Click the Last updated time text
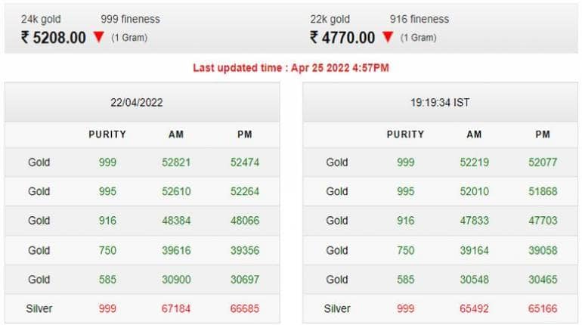This screenshot has height=325, width=582. (x=291, y=68)
